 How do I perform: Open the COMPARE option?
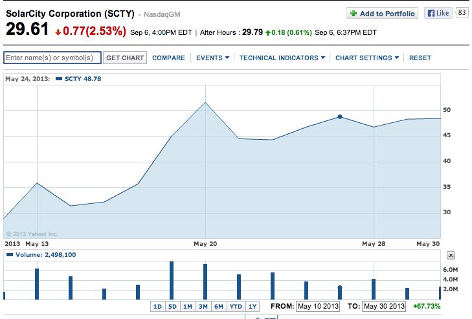(168, 58)
